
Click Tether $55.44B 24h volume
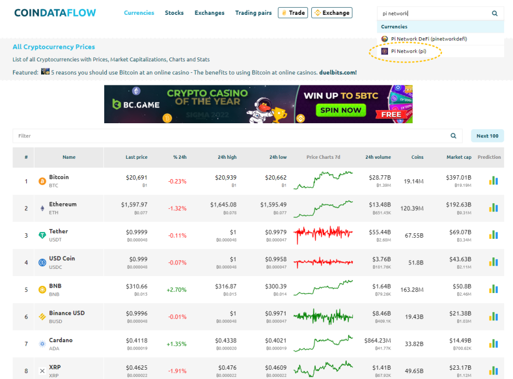click(380, 232)
